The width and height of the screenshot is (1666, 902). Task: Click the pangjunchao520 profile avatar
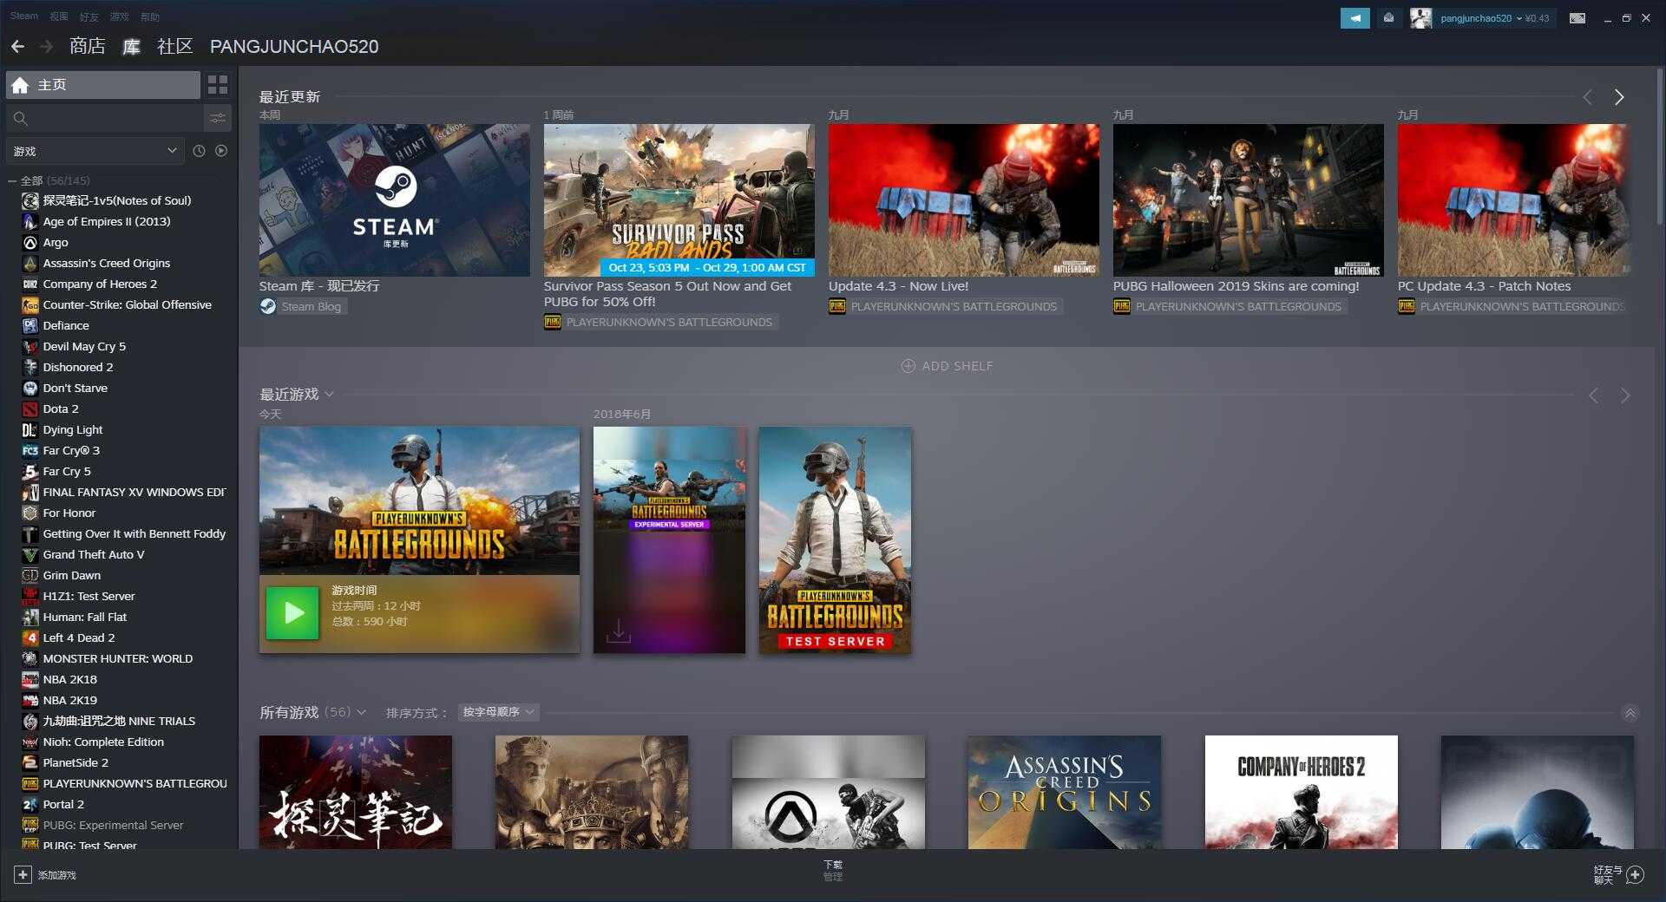[x=1420, y=18]
